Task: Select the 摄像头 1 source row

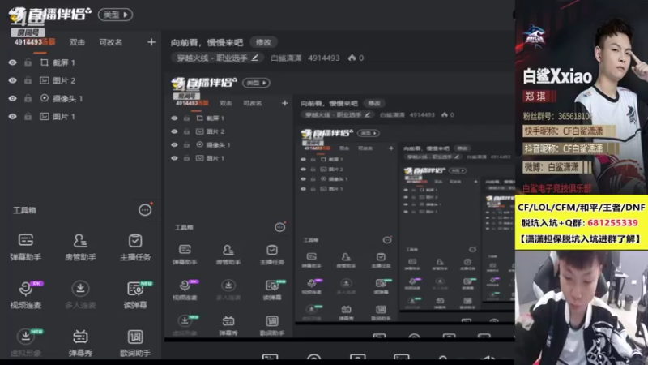Action: point(80,98)
